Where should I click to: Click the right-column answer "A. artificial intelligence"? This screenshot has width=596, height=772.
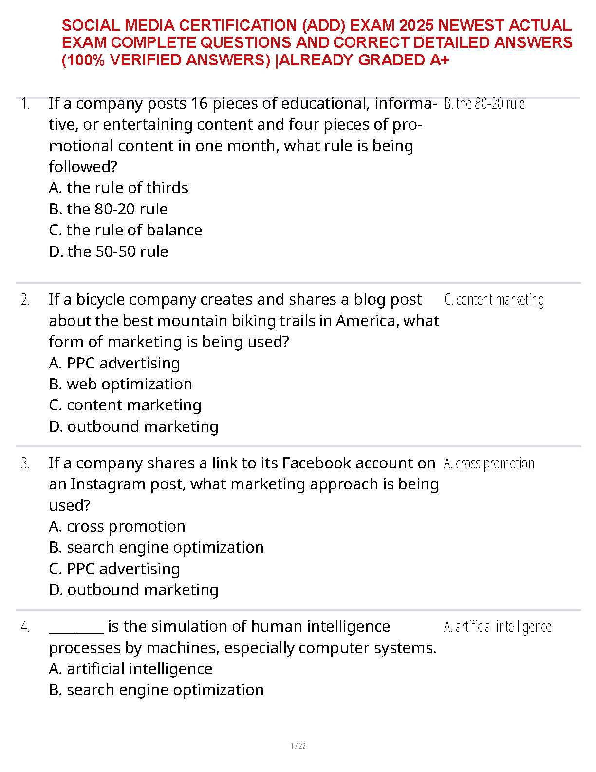coord(497,626)
